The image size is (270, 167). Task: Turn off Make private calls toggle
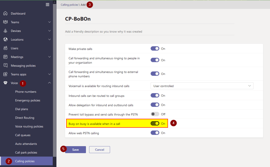(155, 49)
